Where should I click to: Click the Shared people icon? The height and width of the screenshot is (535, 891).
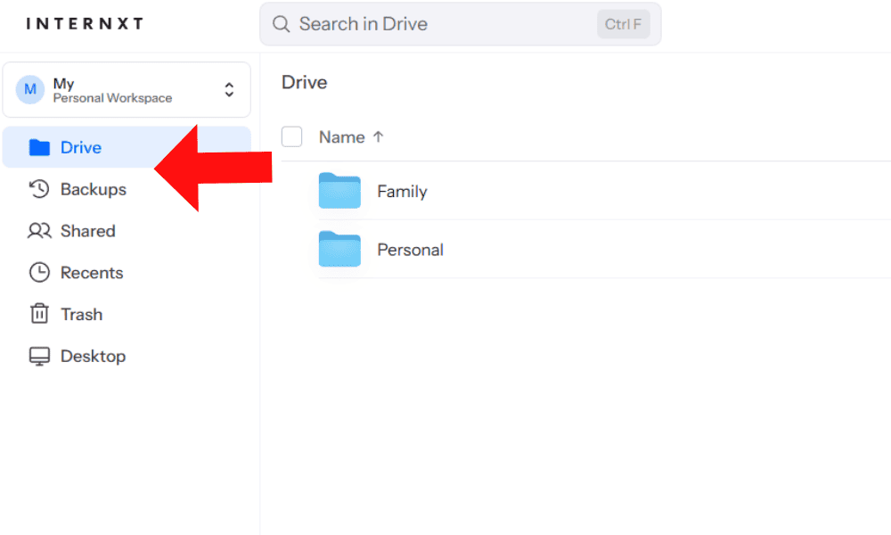pos(39,231)
